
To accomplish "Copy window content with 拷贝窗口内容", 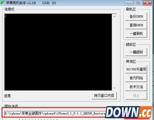I will 104,96.
